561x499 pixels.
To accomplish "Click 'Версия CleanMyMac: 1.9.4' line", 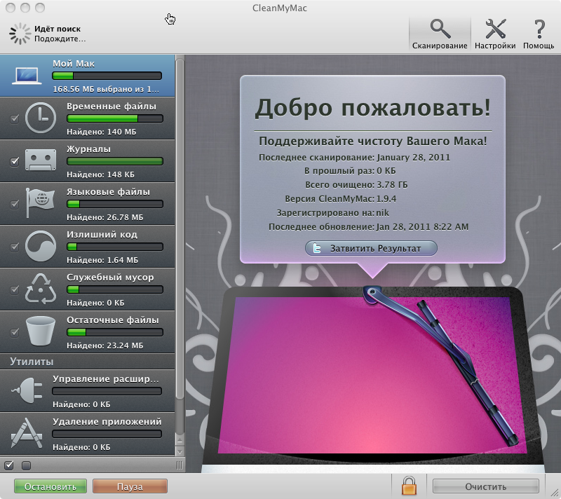I will click(341, 199).
